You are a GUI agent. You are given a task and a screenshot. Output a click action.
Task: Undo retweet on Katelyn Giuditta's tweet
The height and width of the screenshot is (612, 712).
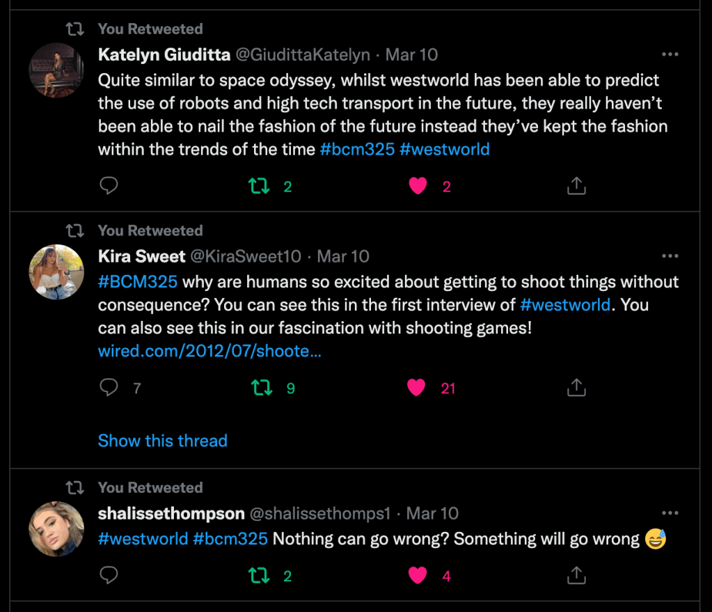click(x=259, y=186)
